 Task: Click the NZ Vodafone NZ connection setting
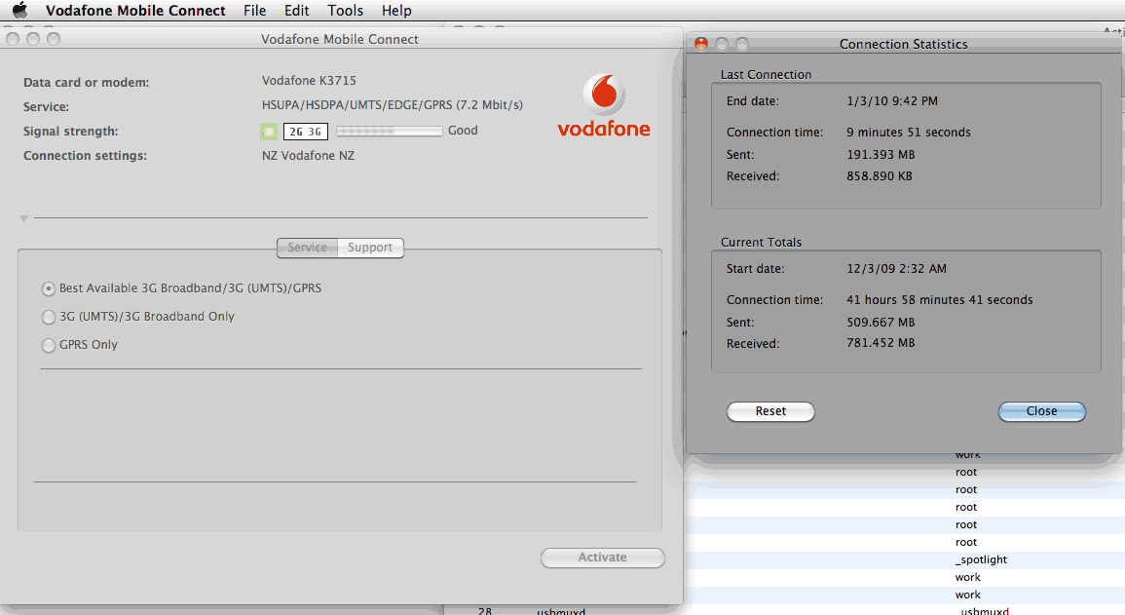(308, 156)
